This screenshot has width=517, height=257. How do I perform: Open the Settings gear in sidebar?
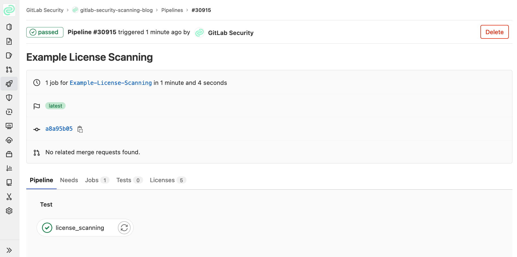tap(9, 211)
